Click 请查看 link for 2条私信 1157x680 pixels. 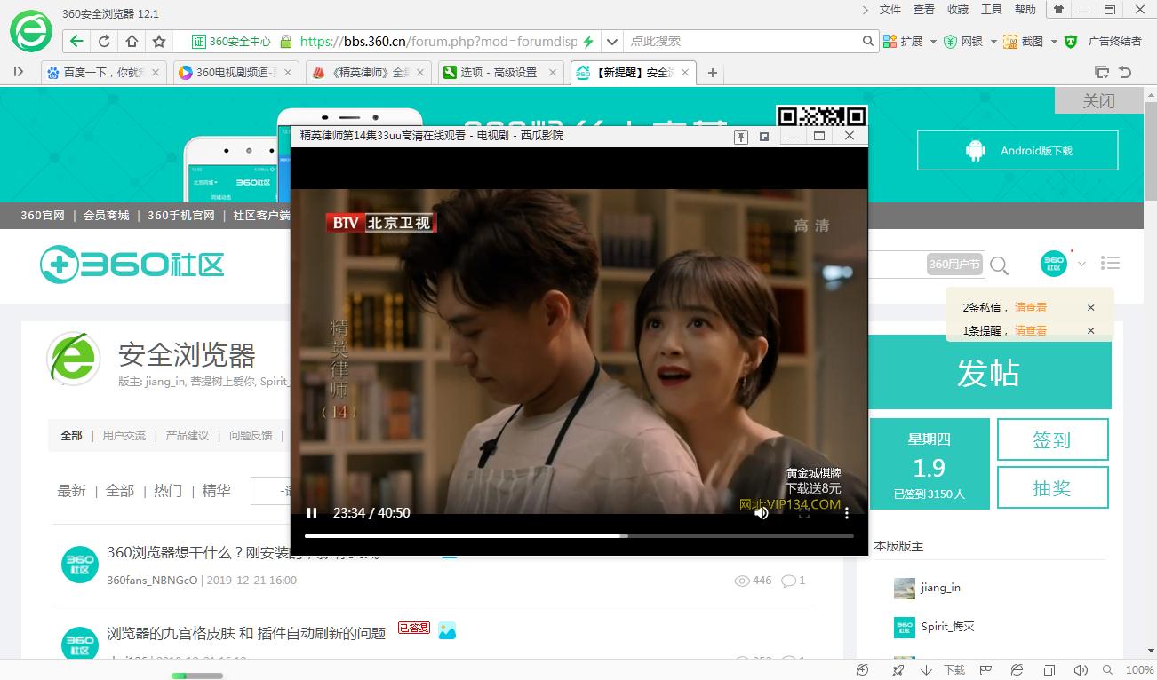point(1031,307)
